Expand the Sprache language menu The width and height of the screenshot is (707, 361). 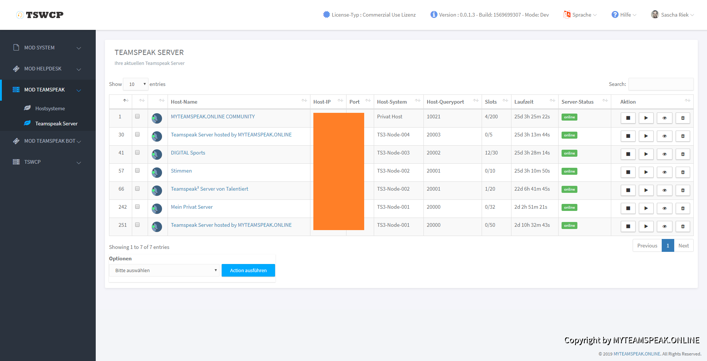[x=580, y=15]
